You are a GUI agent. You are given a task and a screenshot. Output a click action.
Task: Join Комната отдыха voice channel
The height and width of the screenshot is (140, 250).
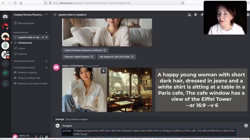30,72
